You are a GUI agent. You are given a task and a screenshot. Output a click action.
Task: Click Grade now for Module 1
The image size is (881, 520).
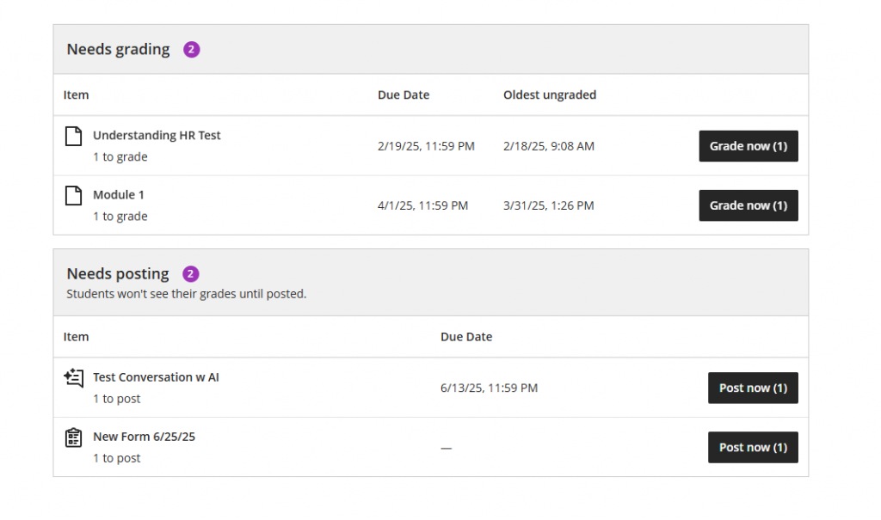[748, 205]
